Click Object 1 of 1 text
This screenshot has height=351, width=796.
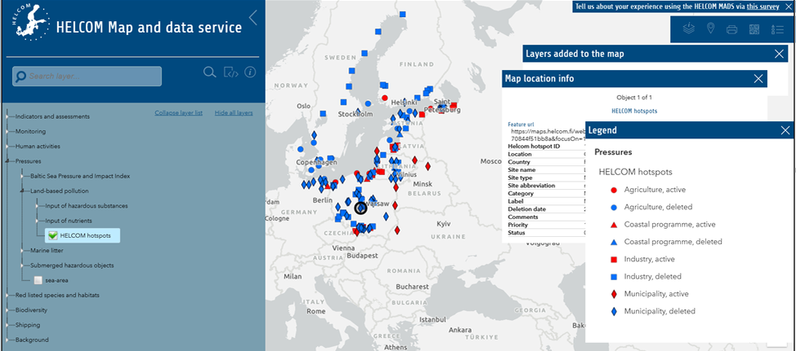coord(634,97)
